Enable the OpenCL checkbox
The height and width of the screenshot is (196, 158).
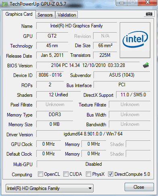[40, 174]
